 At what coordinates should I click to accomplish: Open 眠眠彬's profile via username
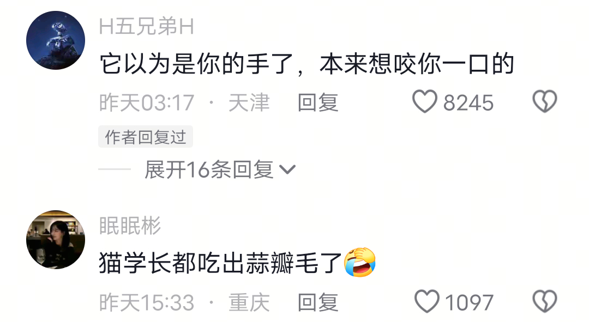(130, 226)
